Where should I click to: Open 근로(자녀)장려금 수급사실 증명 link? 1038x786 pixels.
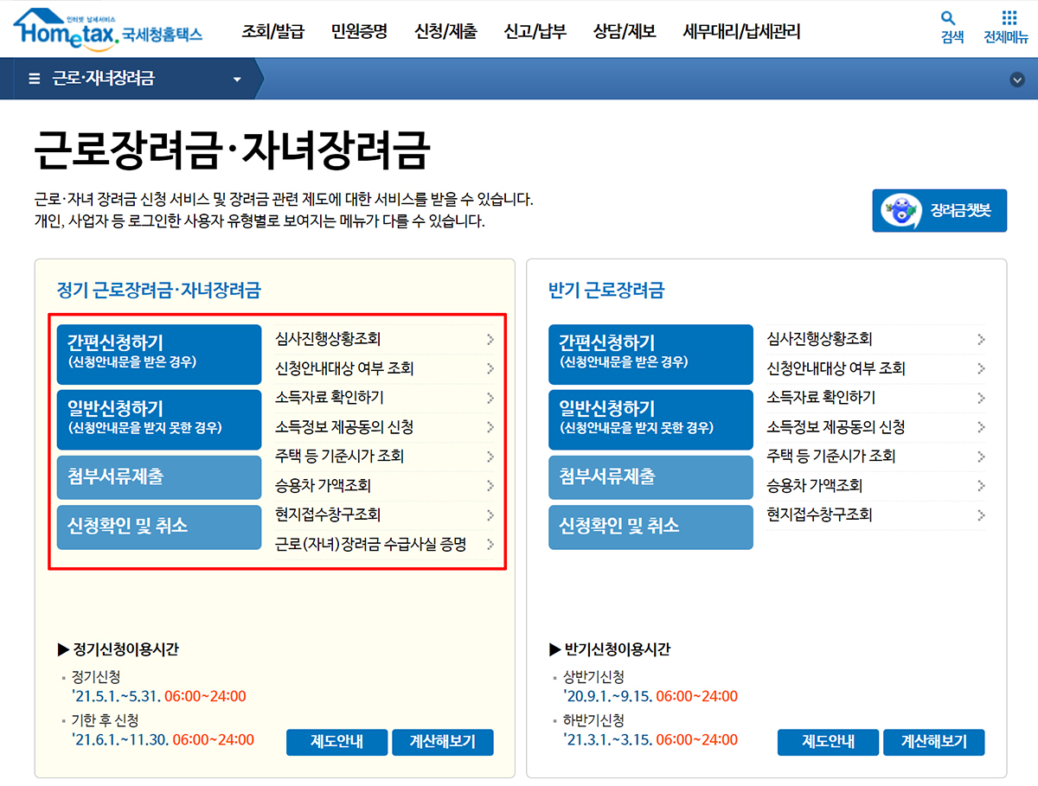pyautogui.click(x=385, y=544)
